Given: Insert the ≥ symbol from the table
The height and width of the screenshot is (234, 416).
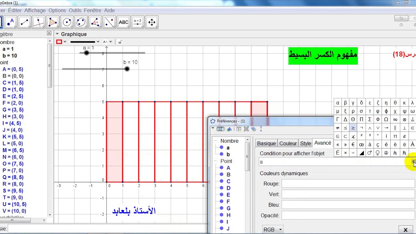Looking at the screenshot, I should click(353, 128).
